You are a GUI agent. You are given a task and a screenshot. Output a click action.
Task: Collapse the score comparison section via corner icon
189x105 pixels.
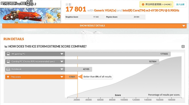pyautogui.click(x=183, y=46)
